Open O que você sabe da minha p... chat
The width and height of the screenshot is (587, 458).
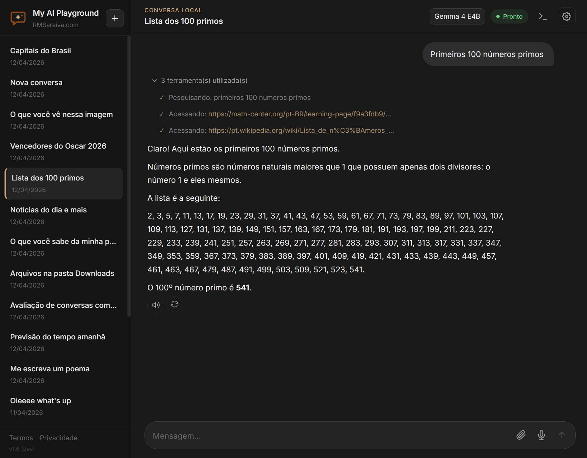point(64,247)
